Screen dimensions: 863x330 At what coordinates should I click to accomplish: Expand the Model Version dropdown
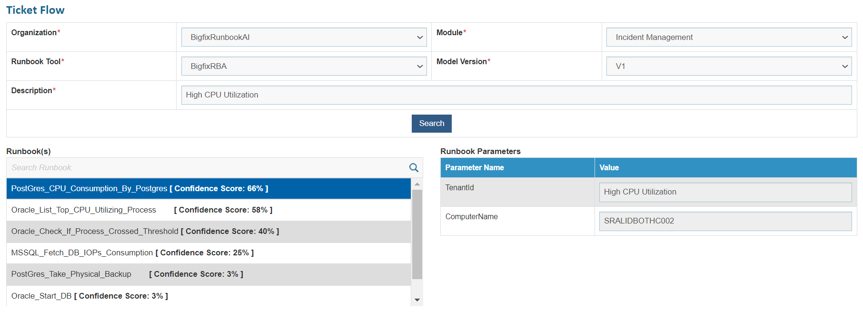[x=728, y=66]
